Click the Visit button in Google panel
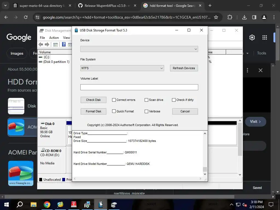This screenshot has width=280, height=210. [x=255, y=122]
